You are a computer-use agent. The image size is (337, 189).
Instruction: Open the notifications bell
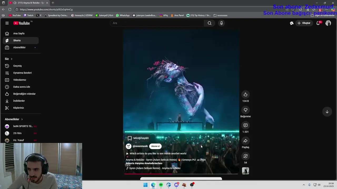(318, 23)
